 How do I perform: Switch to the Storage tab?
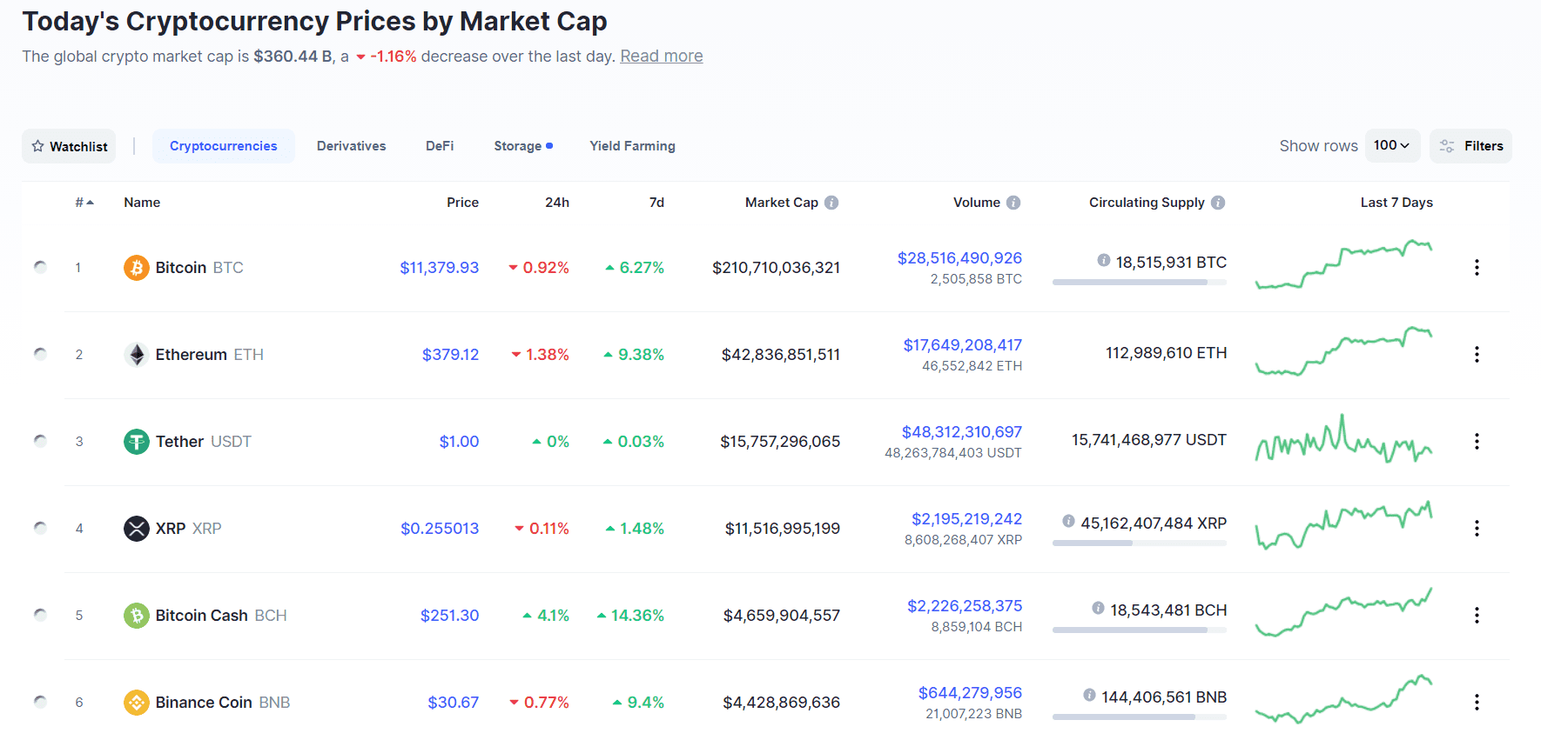point(523,146)
